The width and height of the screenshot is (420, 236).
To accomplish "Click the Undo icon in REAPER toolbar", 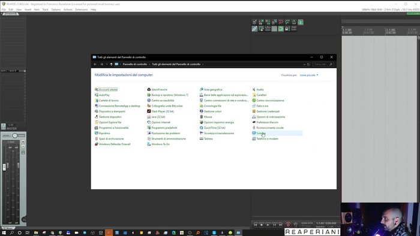I will [281, 22].
